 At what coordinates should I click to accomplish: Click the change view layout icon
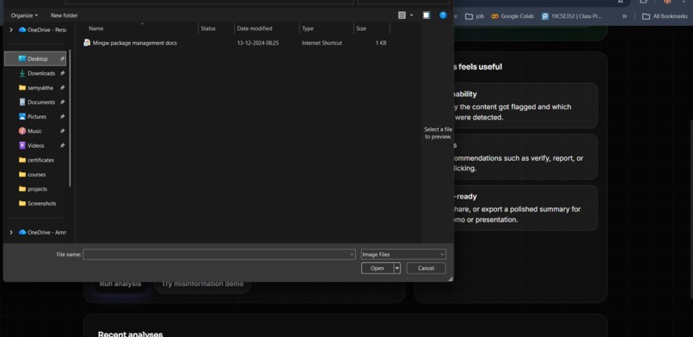pos(402,15)
